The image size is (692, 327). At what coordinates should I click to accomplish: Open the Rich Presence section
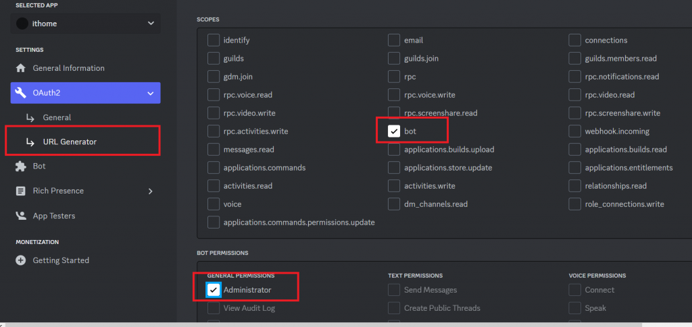(58, 191)
